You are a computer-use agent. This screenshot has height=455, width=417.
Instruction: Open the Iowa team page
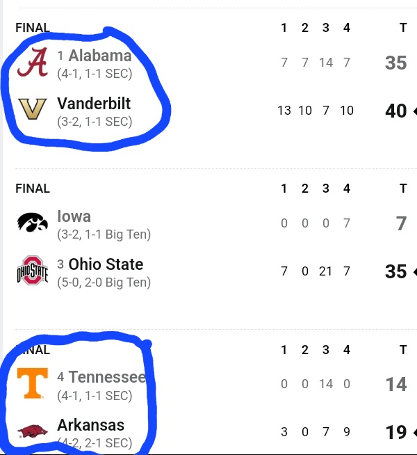[74, 216]
